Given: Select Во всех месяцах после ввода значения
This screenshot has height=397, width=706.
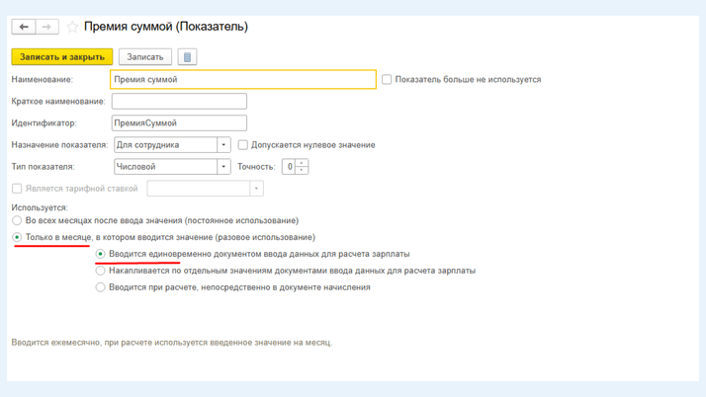Looking at the screenshot, I should tap(17, 220).
